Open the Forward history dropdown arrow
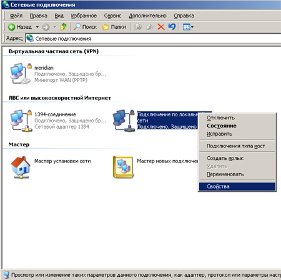281x280 pixels. click(x=55, y=27)
